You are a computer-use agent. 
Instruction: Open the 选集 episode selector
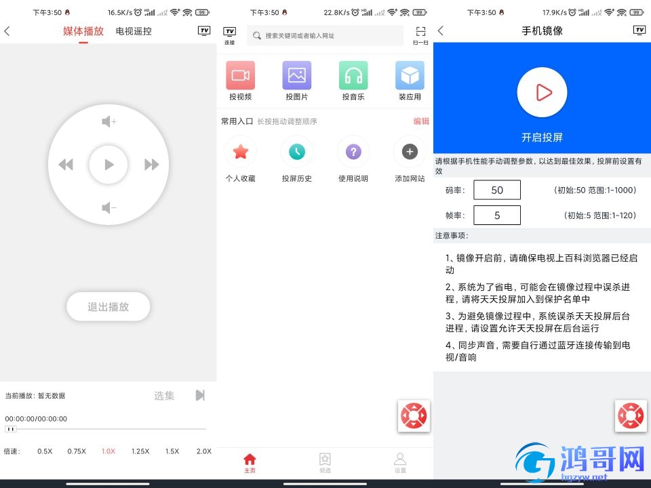[164, 396]
